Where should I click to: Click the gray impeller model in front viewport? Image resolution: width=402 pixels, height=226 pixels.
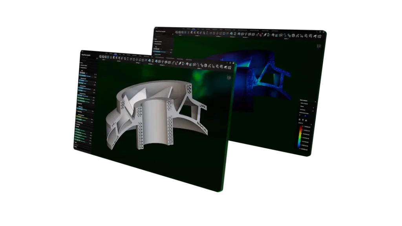point(157,115)
